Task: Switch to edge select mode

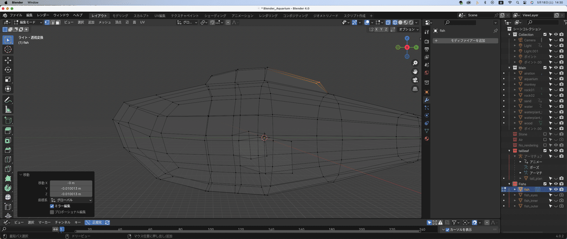Action: pyautogui.click(x=52, y=22)
